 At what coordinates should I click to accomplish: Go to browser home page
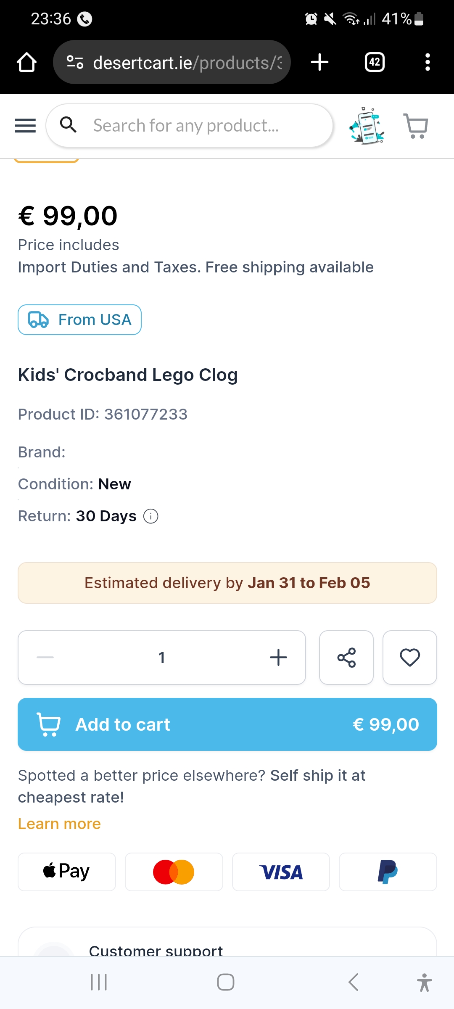[27, 62]
